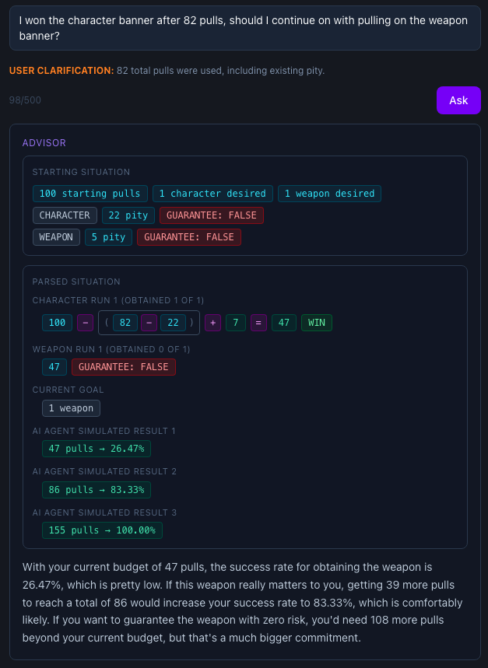The height and width of the screenshot is (668, 488).
Task: Click the CHARACTER label chip
Action: point(65,215)
